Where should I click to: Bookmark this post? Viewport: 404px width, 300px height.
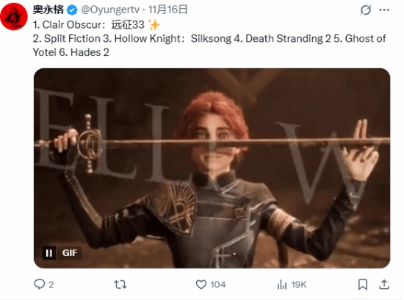click(x=363, y=285)
